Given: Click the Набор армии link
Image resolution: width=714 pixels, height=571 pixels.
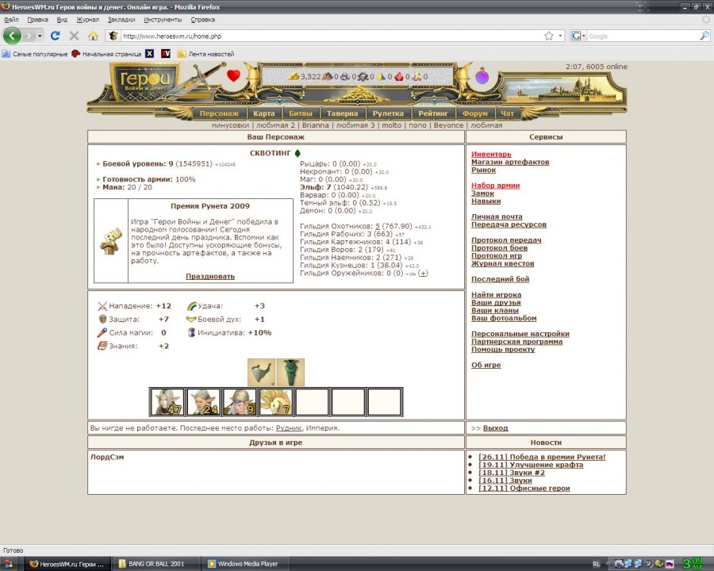Looking at the screenshot, I should (x=495, y=186).
